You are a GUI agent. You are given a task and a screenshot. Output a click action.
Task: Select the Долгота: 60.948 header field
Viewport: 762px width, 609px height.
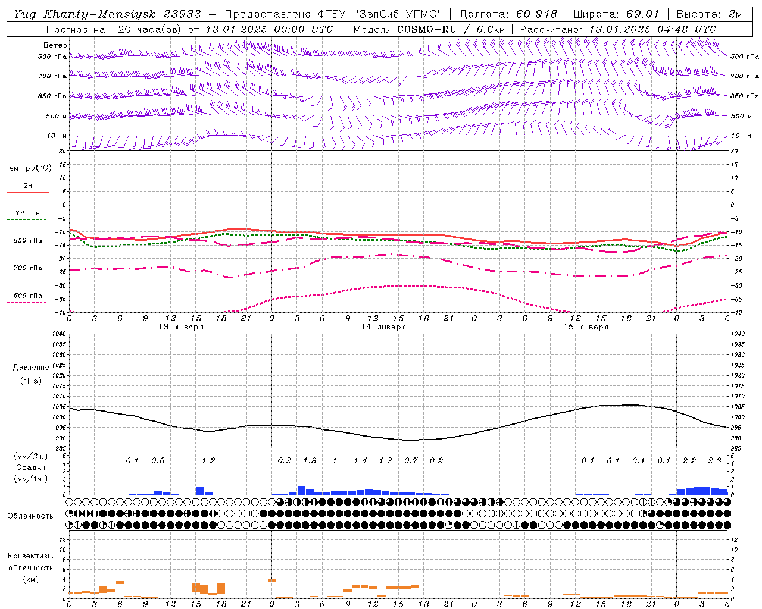508,14
